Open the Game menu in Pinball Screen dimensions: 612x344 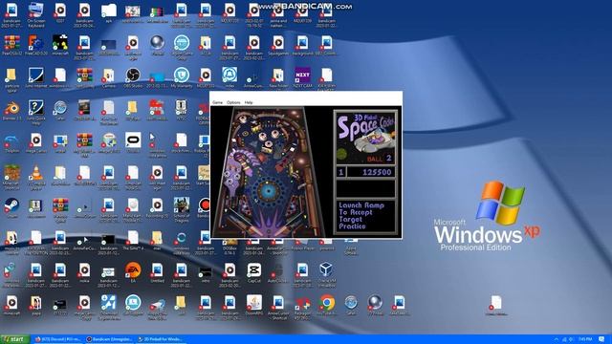click(217, 102)
